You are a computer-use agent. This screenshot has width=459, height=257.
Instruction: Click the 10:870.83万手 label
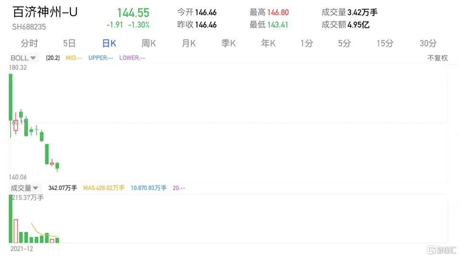[148, 188]
